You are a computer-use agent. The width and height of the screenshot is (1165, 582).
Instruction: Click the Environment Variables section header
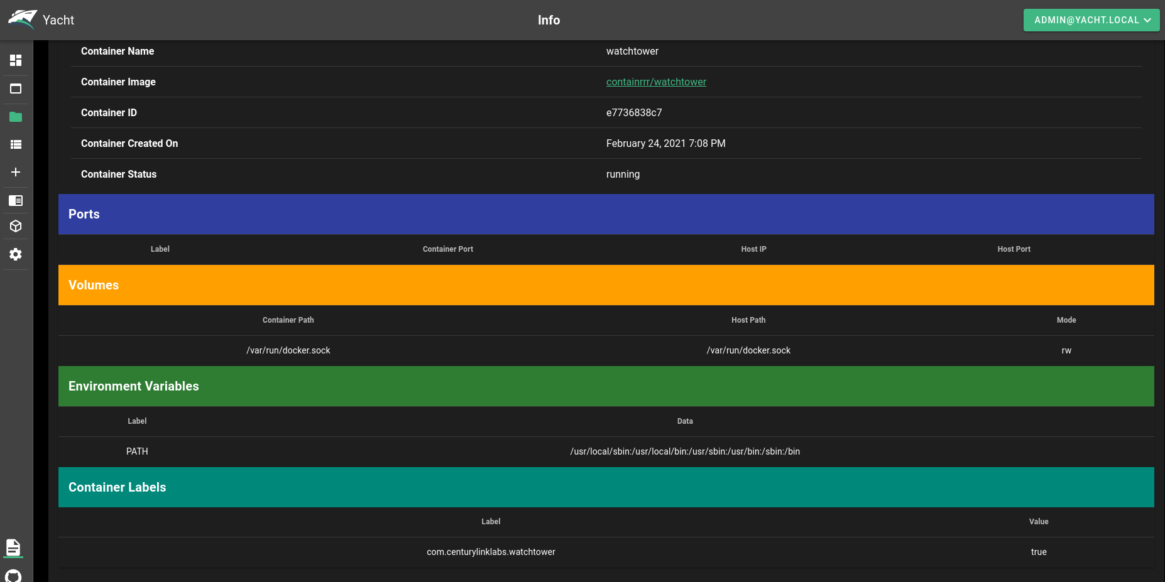click(606, 386)
